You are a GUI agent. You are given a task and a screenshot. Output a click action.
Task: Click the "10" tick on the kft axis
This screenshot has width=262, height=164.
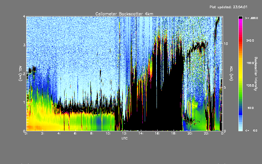point(226,44)
